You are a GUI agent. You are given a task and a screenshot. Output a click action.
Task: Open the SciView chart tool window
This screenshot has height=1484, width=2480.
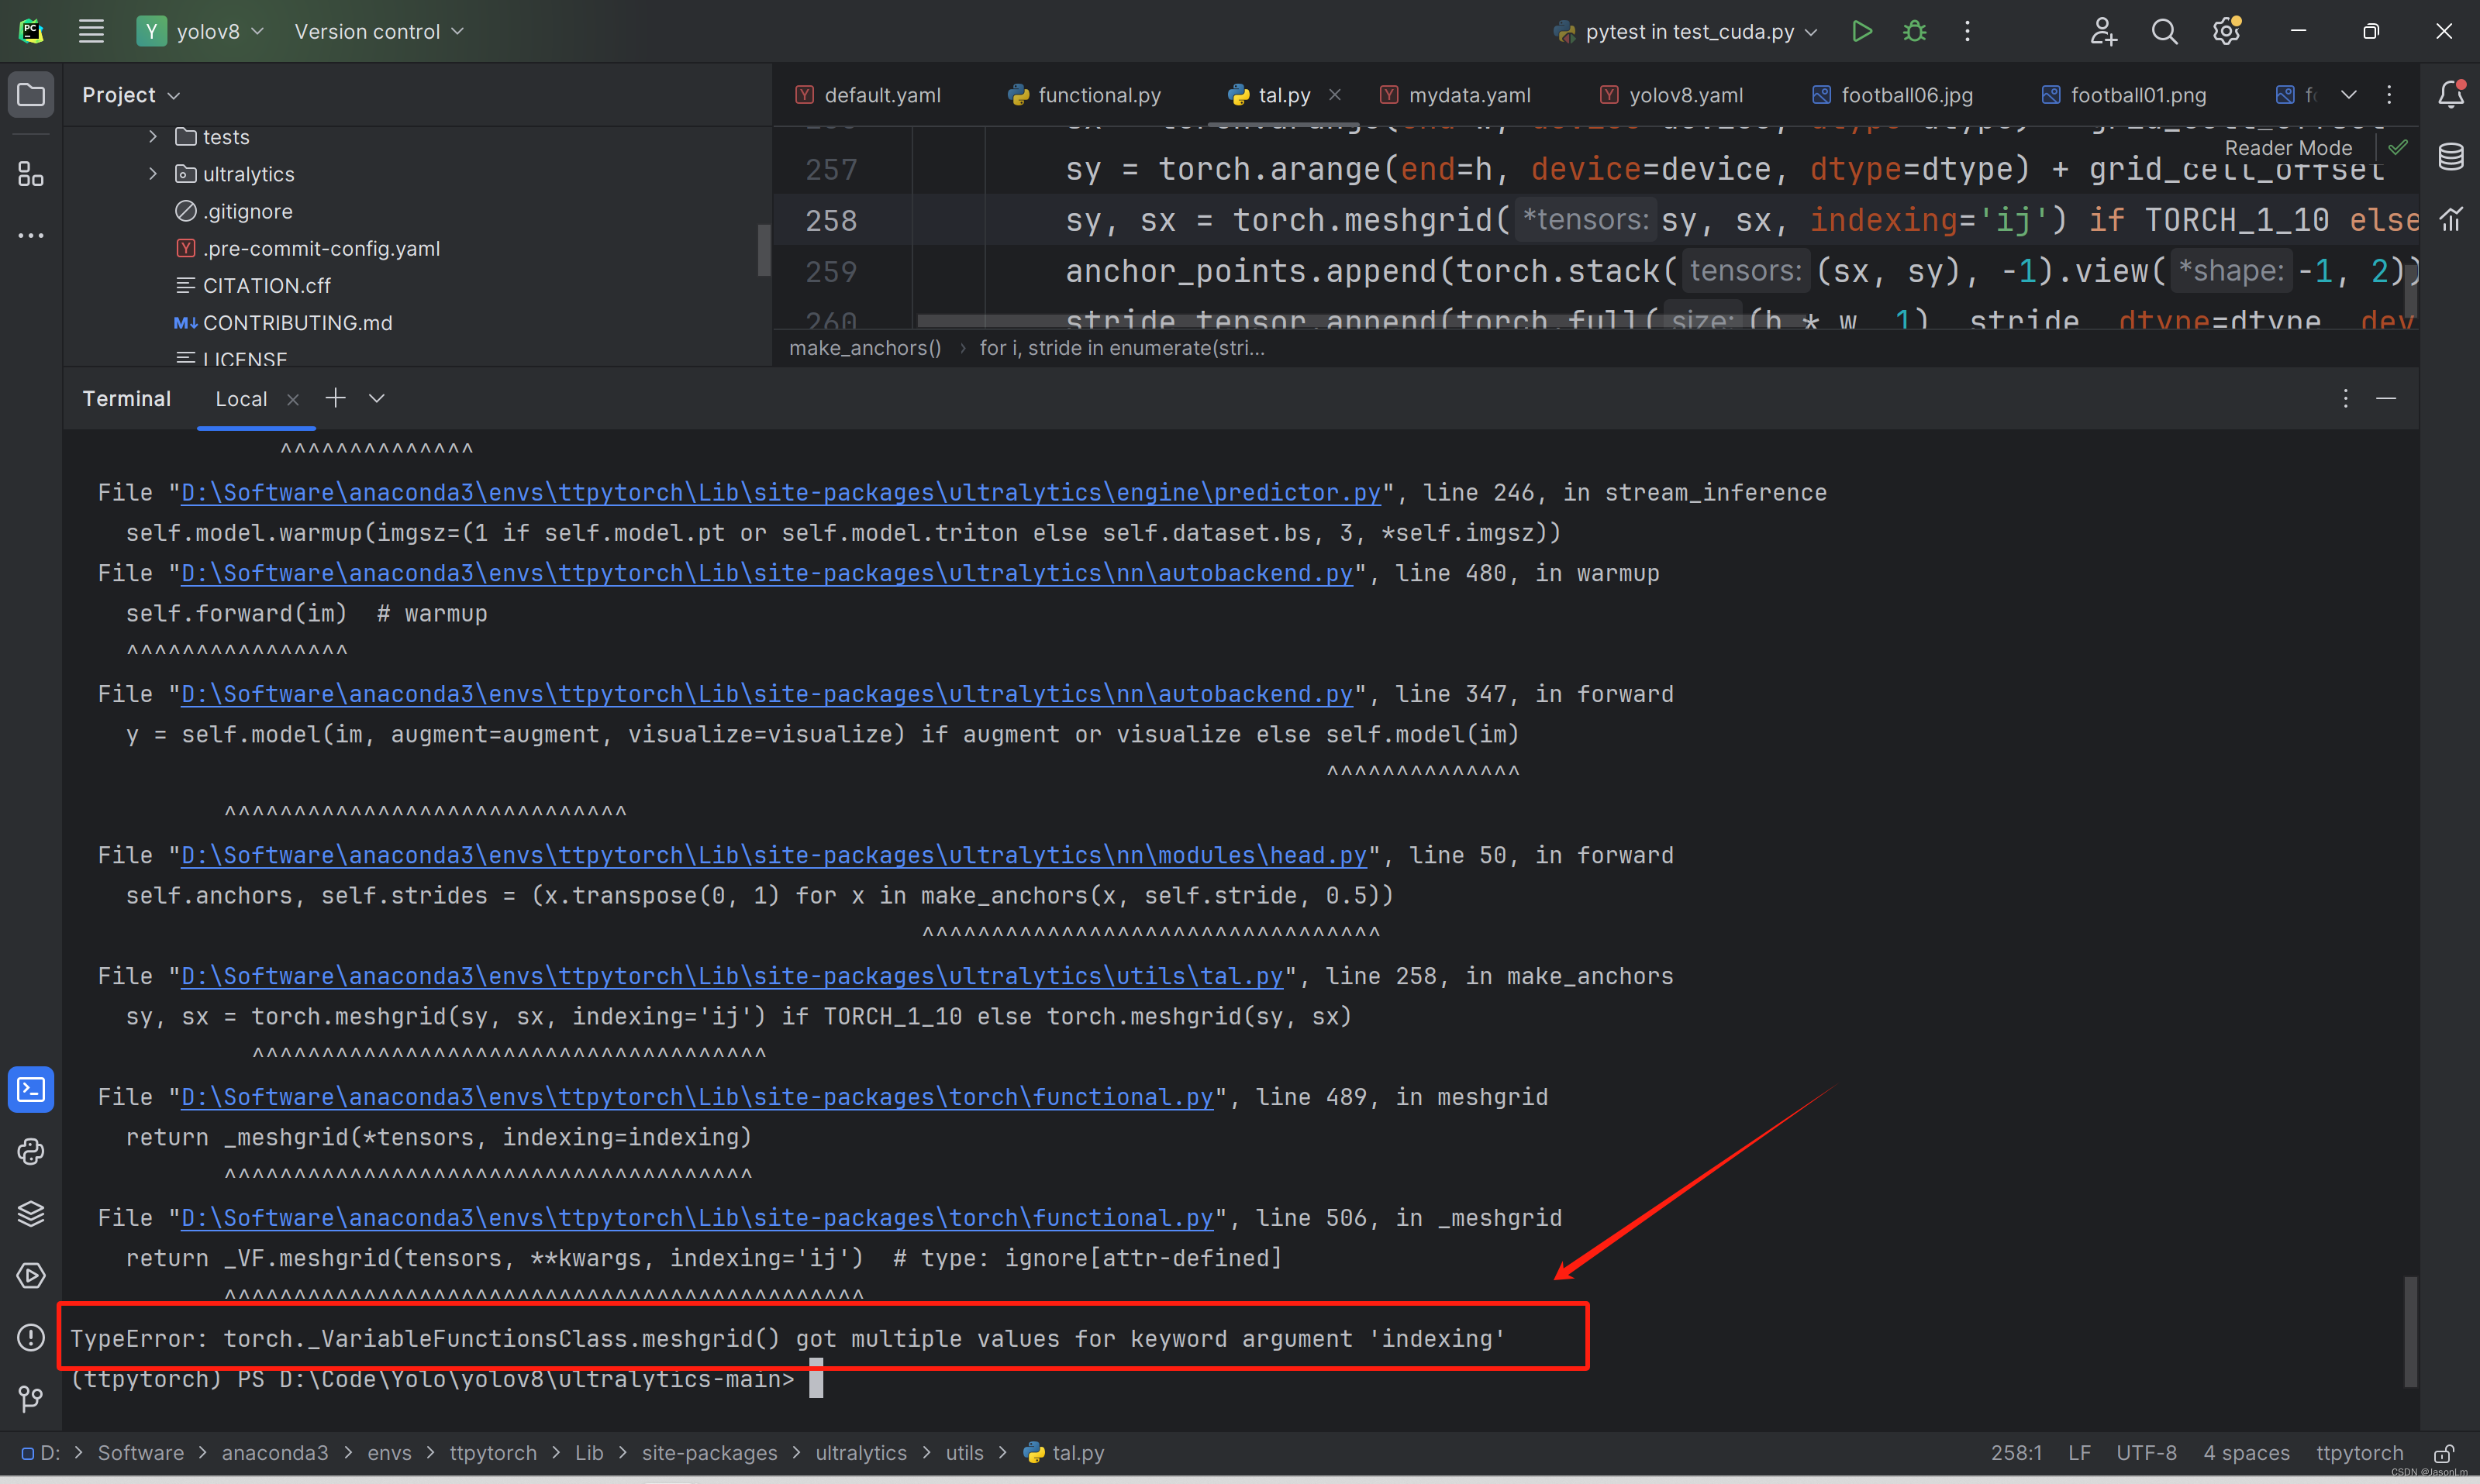2450,219
